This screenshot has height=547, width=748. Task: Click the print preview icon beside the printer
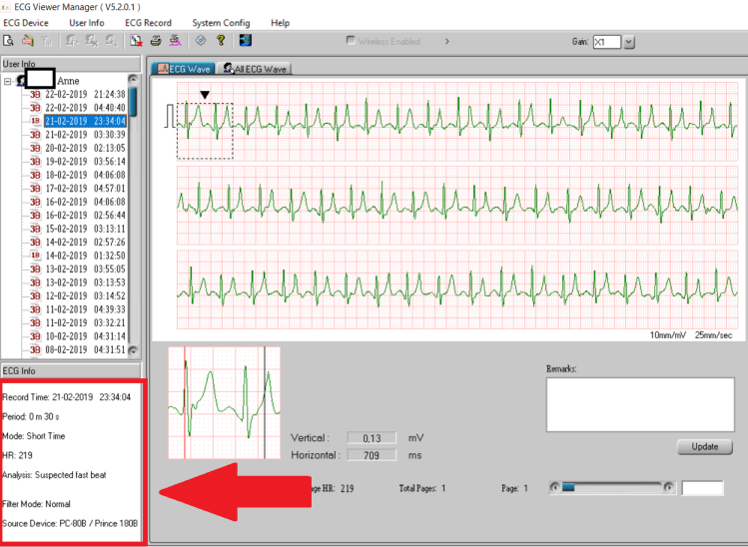tap(175, 41)
